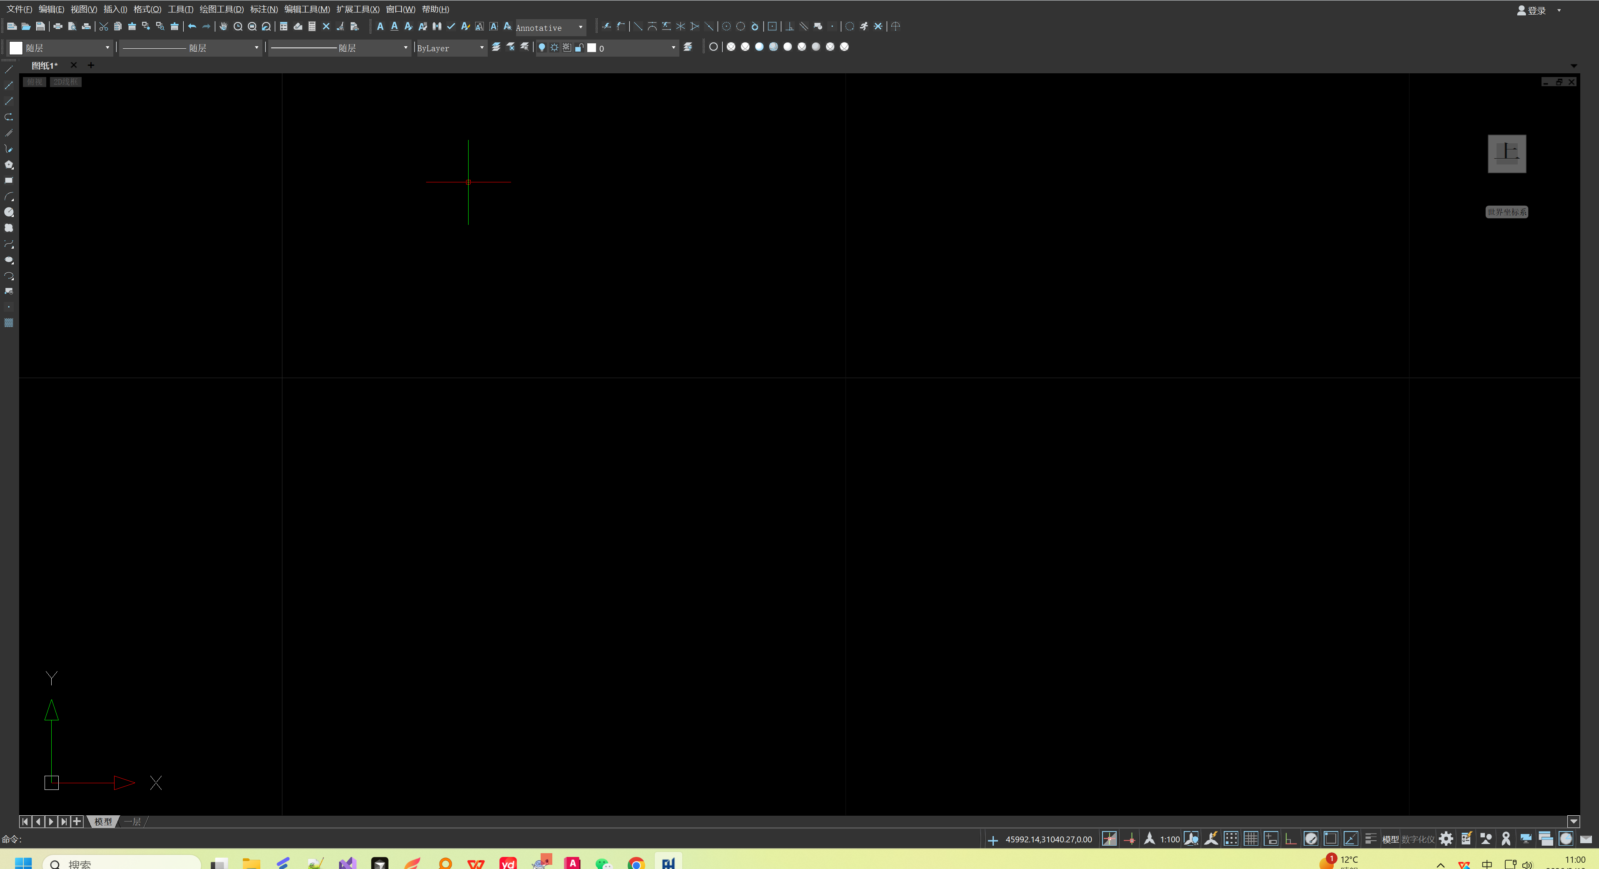The height and width of the screenshot is (869, 1599).
Task: Click the Undo arrow icon
Action: point(192,27)
